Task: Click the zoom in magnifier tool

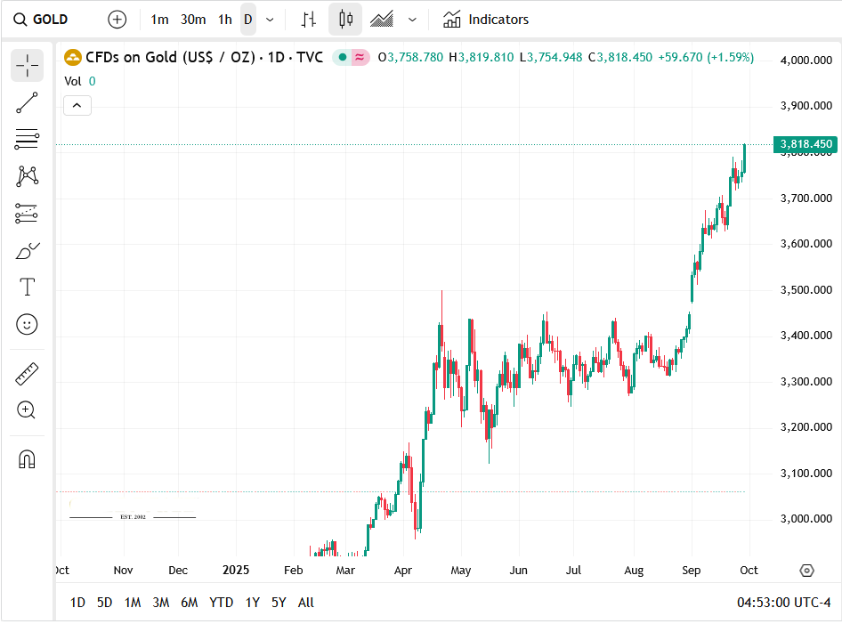Action: pyautogui.click(x=27, y=410)
